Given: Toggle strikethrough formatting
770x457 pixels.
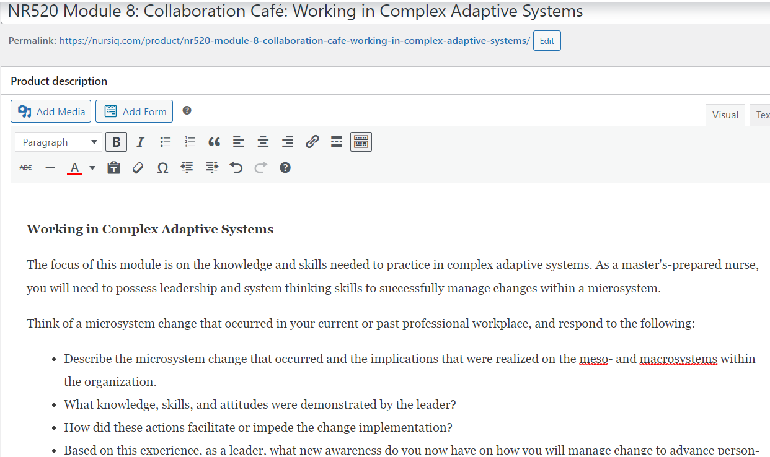Looking at the screenshot, I should pyautogui.click(x=25, y=168).
